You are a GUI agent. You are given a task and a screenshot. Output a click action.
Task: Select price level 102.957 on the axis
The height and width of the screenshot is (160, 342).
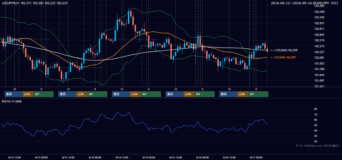pyautogui.click(x=319, y=23)
